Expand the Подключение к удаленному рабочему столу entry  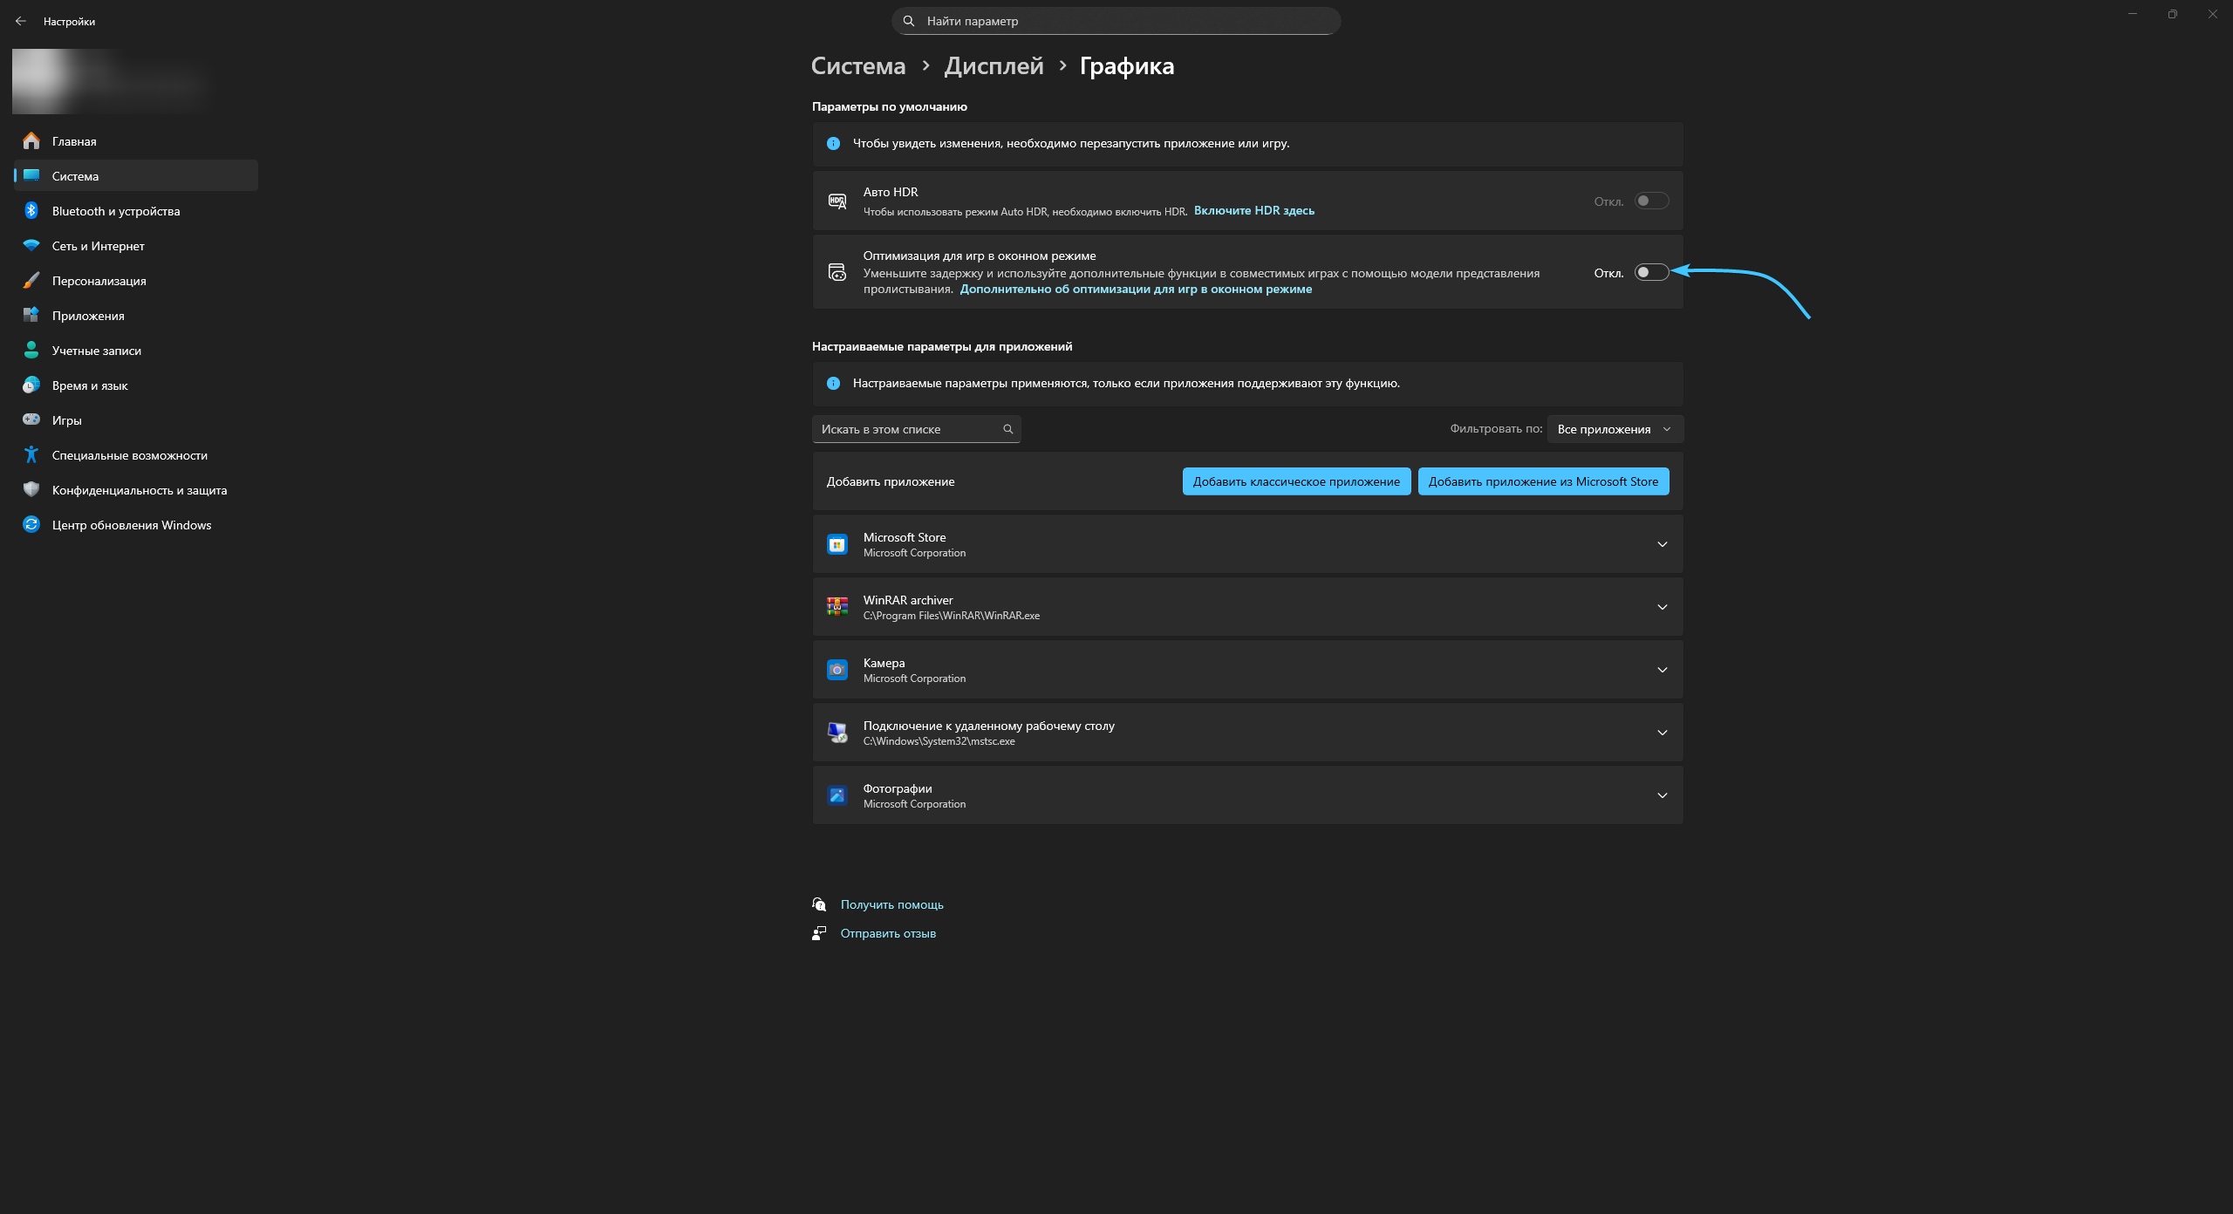[1662, 733]
